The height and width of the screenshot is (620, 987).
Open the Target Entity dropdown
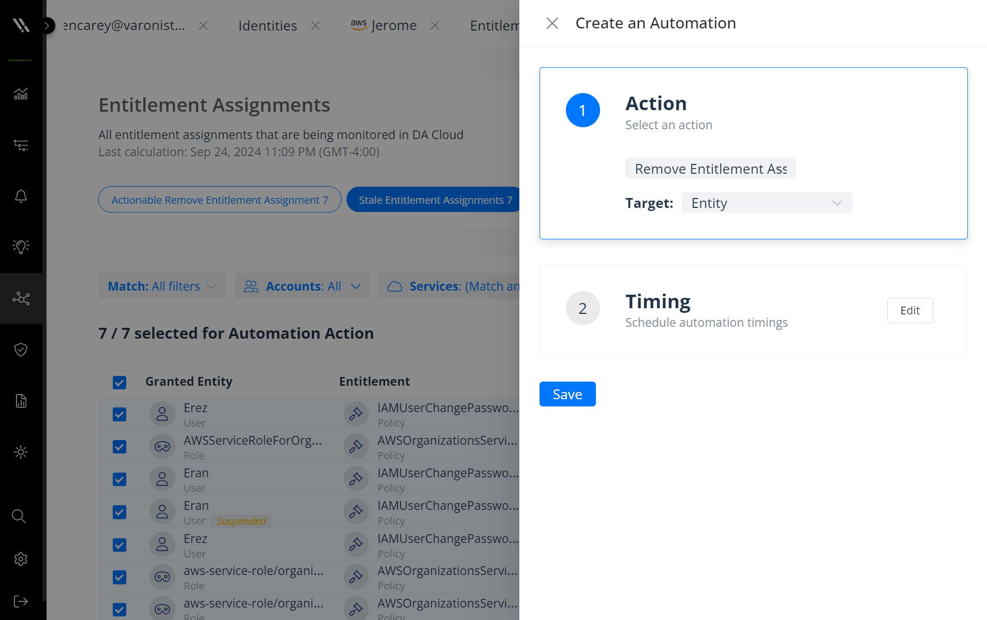(x=767, y=203)
